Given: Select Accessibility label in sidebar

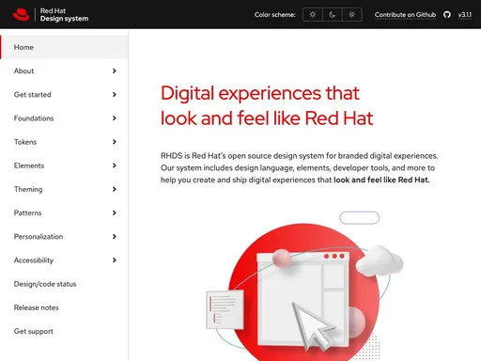Looking at the screenshot, I should pos(34,260).
